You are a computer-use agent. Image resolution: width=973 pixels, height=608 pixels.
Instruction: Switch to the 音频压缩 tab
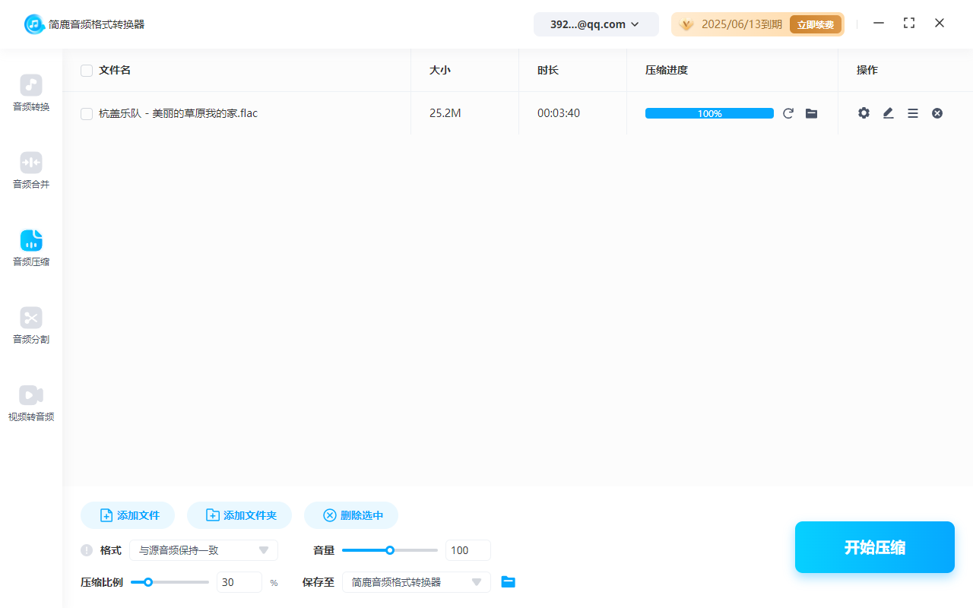30,248
